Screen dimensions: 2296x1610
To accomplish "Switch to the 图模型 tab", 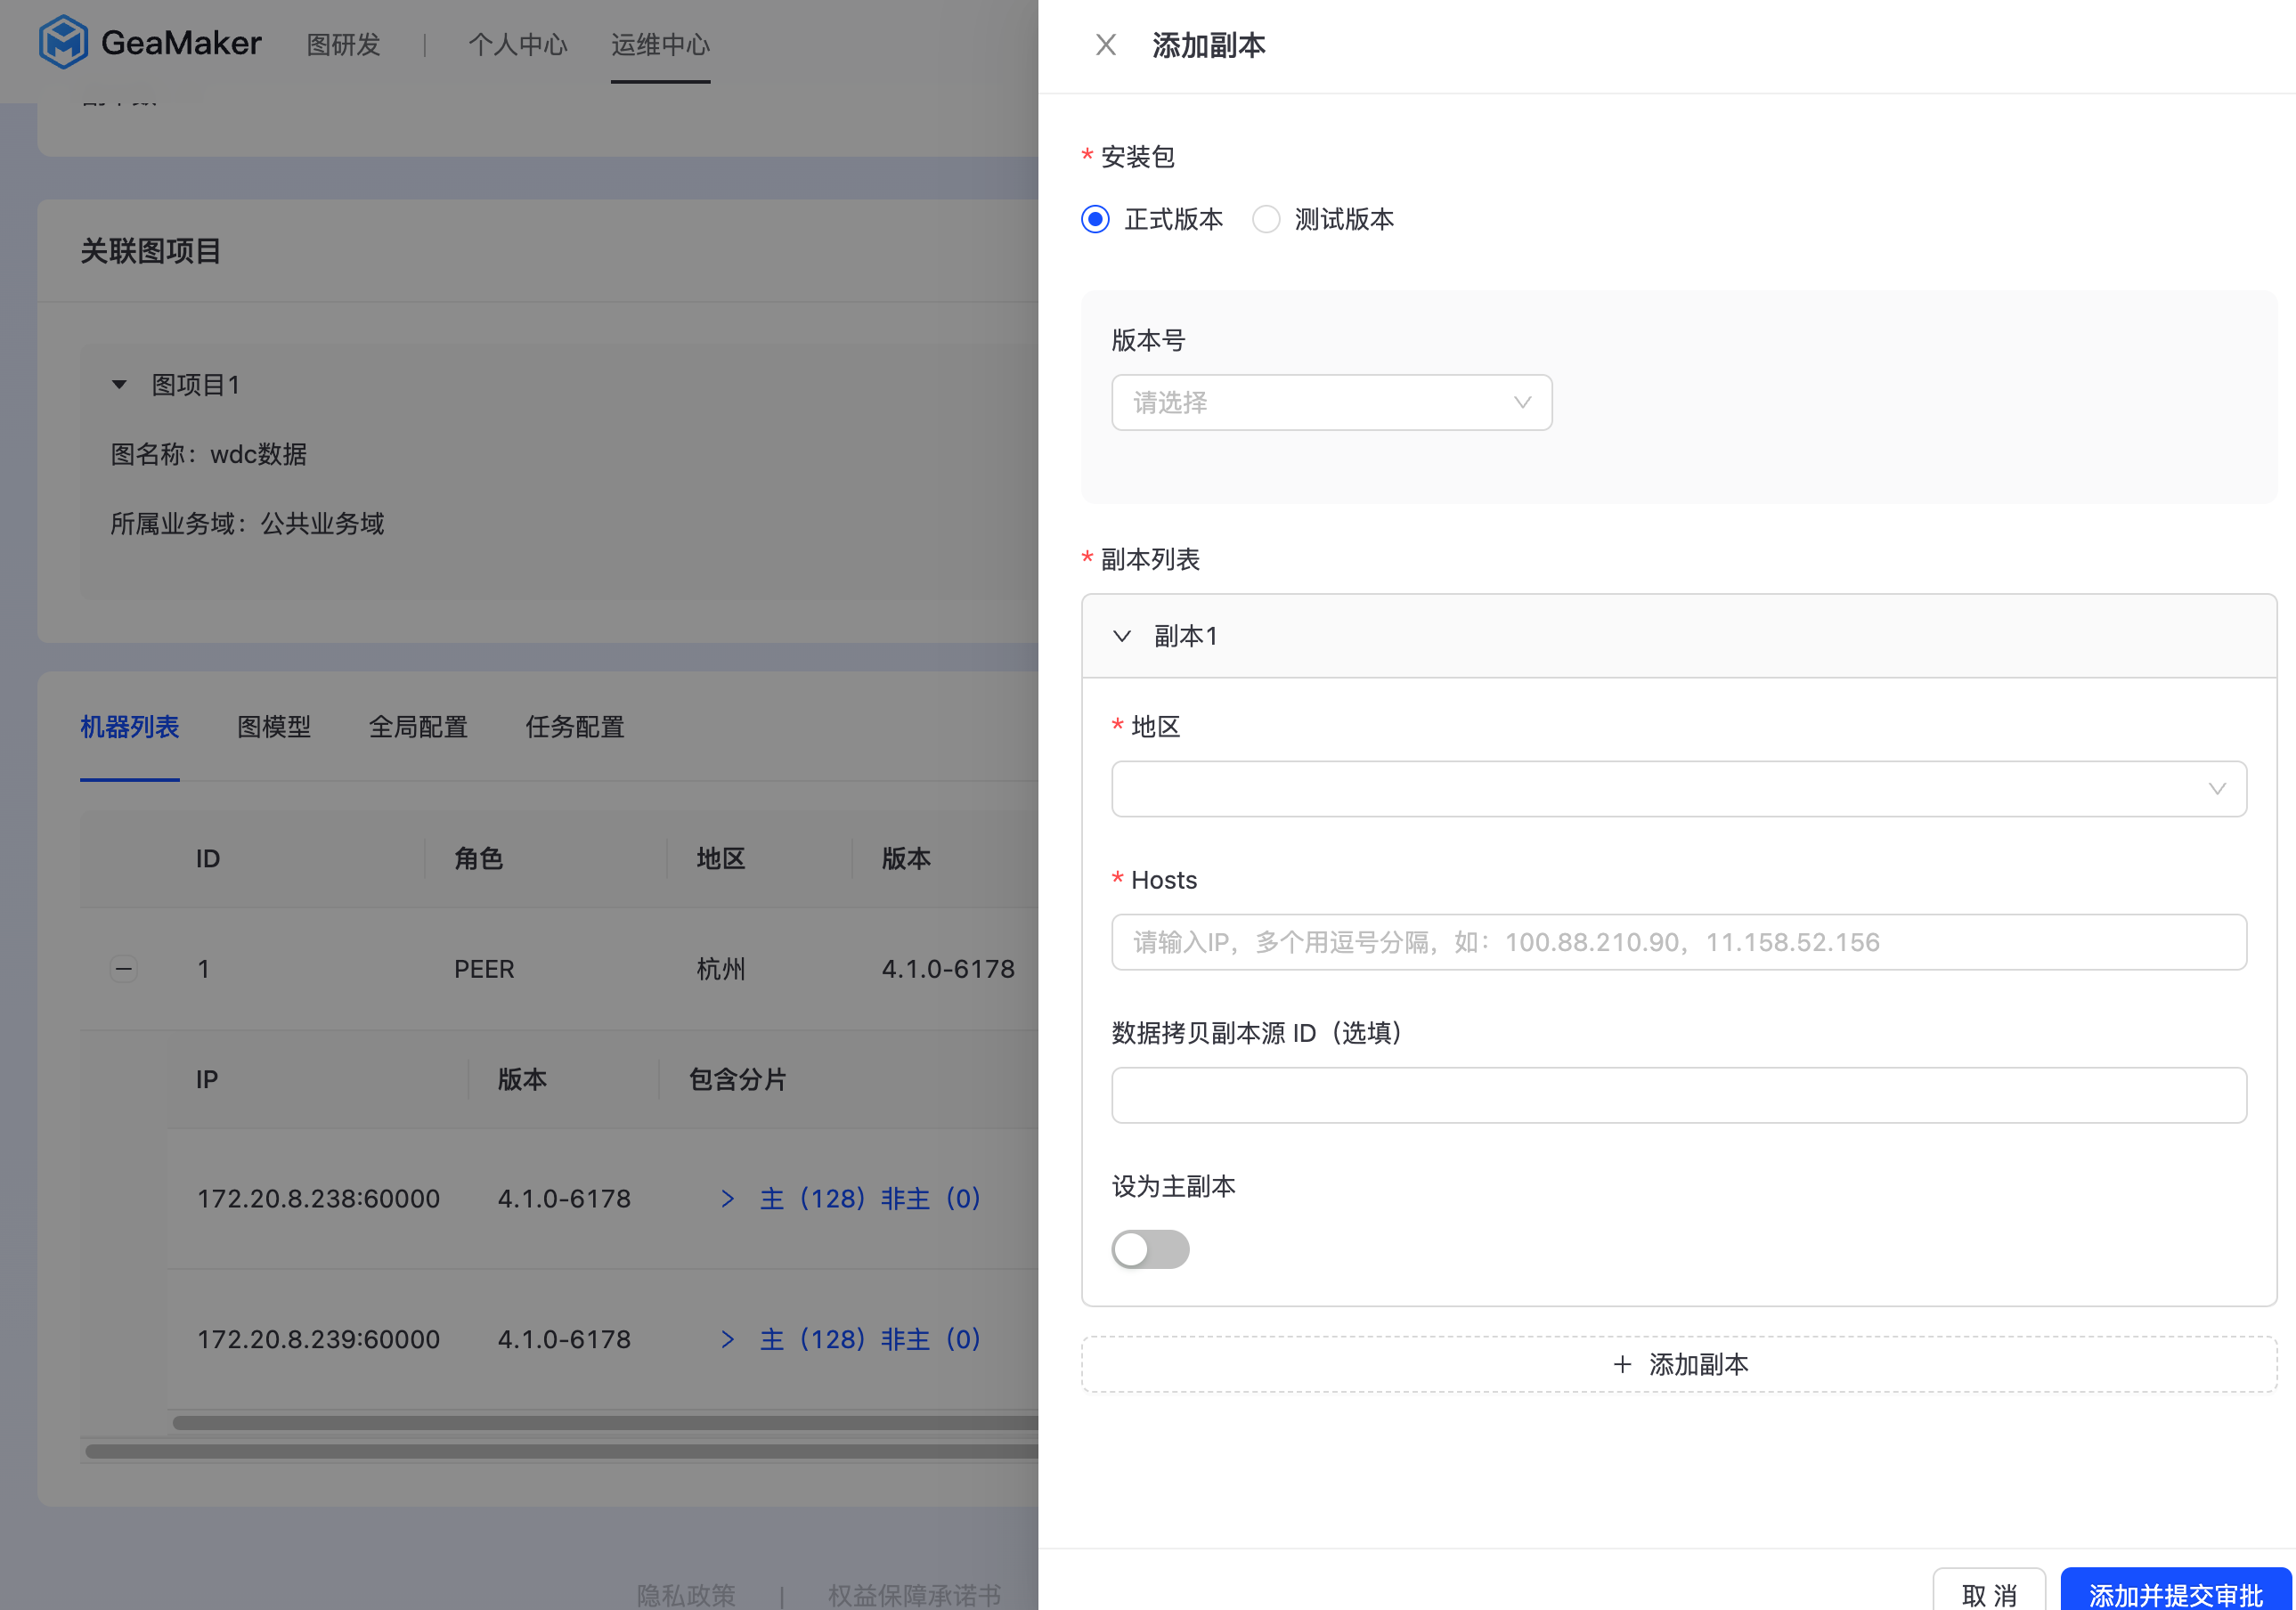I will click(274, 727).
